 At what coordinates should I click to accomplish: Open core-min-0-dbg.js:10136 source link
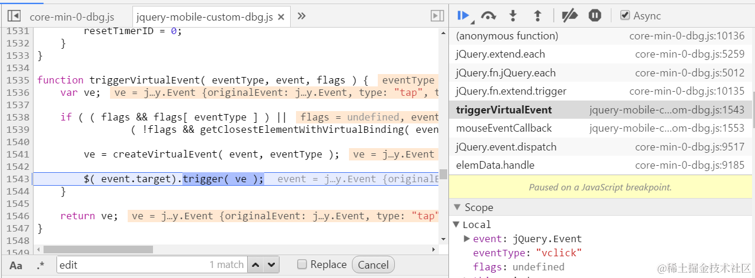click(687, 36)
